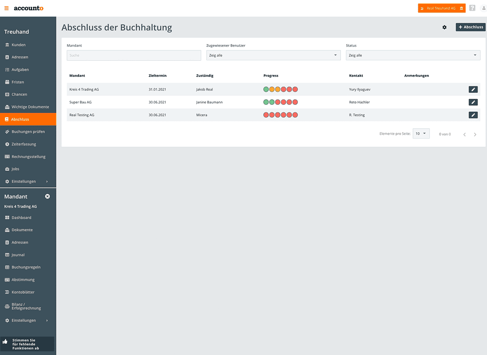
Task: Open the user profile icon
Action: [x=484, y=8]
